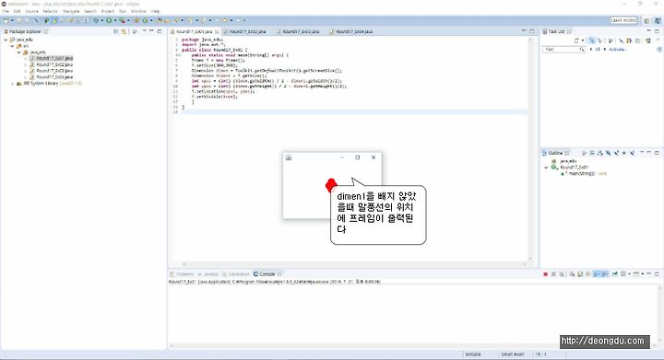The width and height of the screenshot is (664, 360).
Task: Click the New Java Package icon
Action: [x=136, y=20]
